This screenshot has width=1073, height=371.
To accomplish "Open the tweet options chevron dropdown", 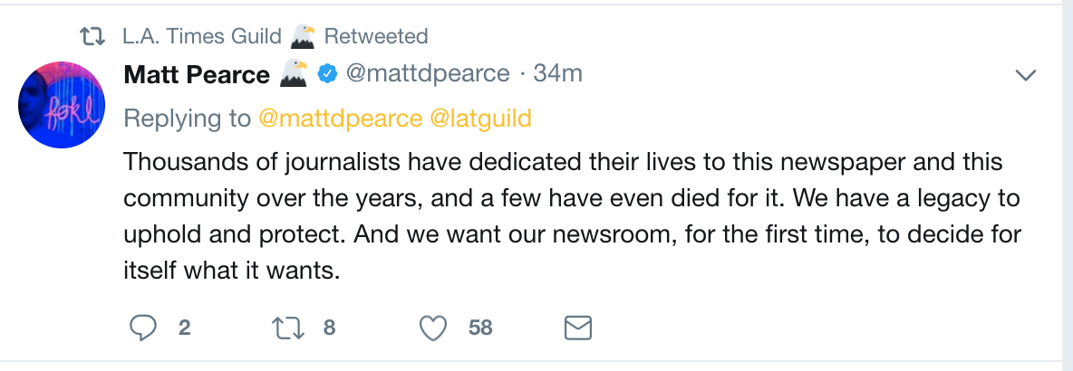I will coord(1026,75).
